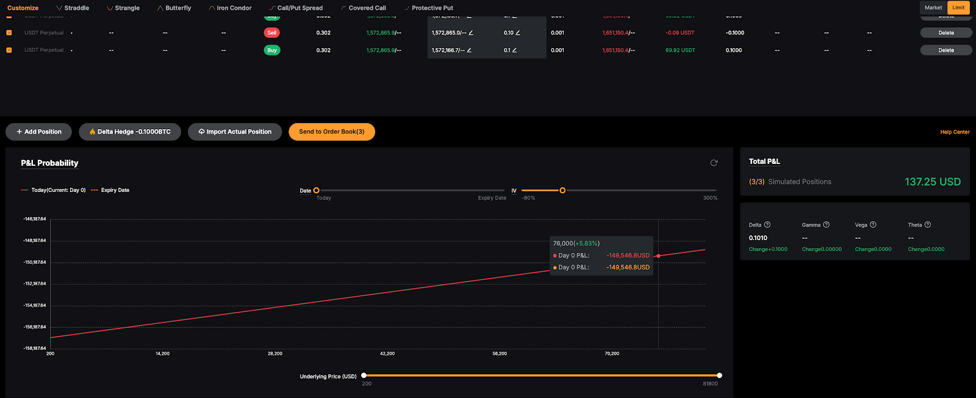Expand USDT Perpetual dropdown in bottom Buy row
The width and height of the screenshot is (976, 398).
[72, 51]
